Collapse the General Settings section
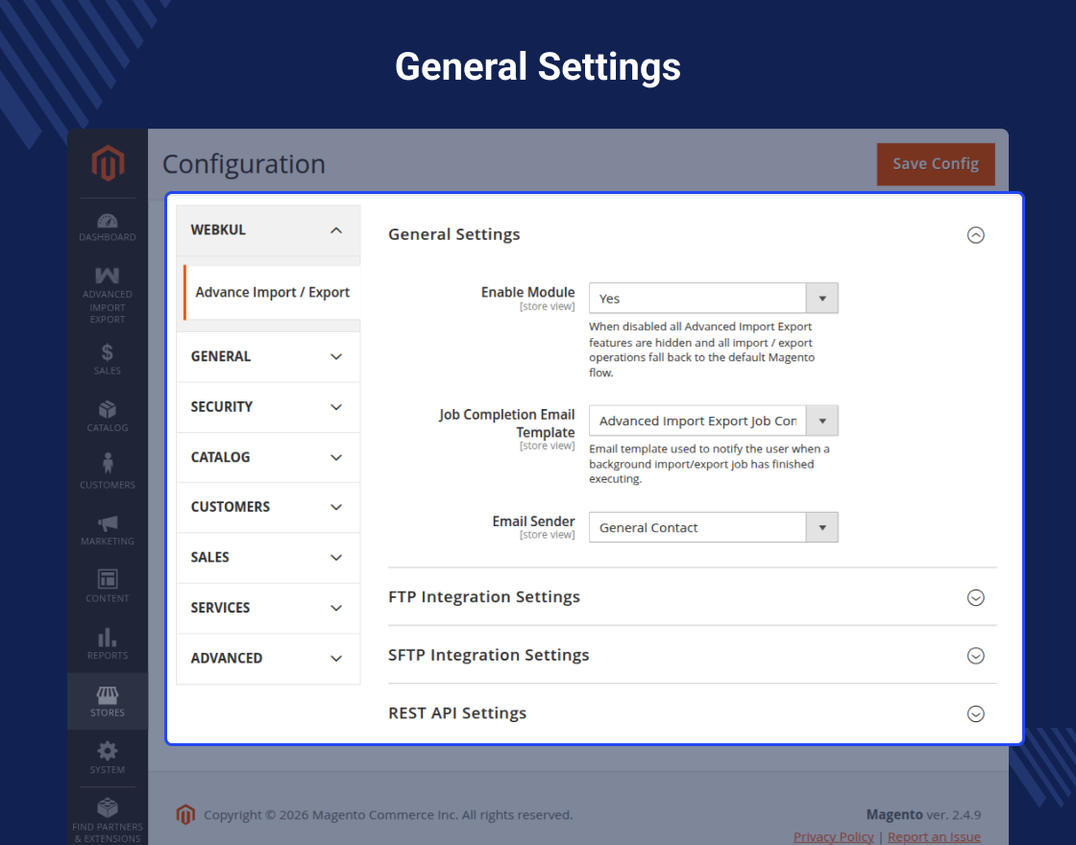1076x845 pixels. point(975,235)
